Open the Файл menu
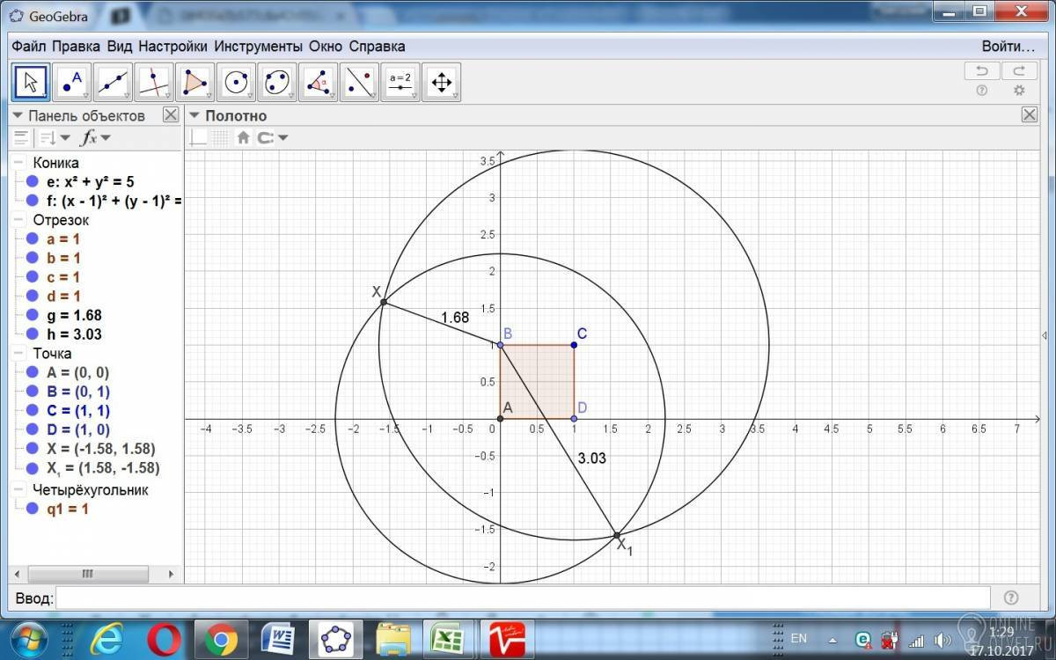 pos(29,46)
